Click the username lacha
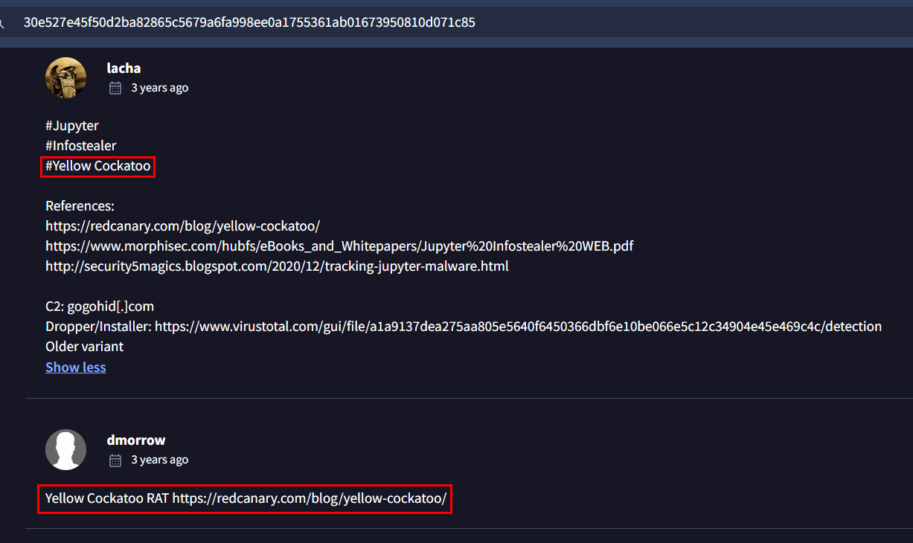913x543 pixels. coord(124,68)
